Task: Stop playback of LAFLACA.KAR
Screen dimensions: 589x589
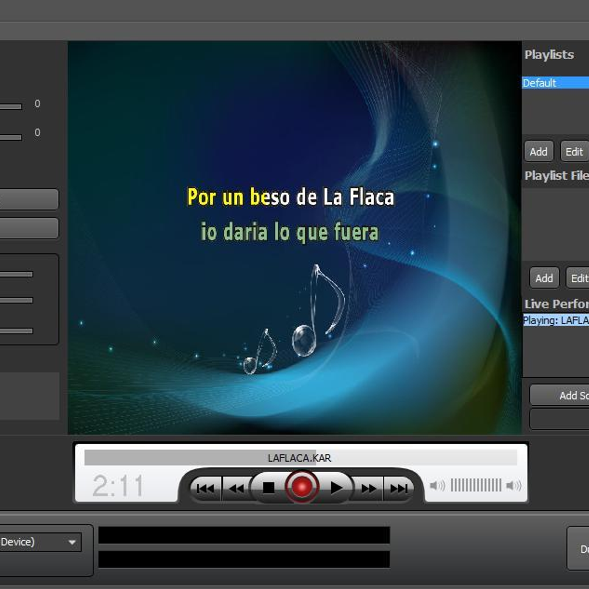Action: pos(269,488)
